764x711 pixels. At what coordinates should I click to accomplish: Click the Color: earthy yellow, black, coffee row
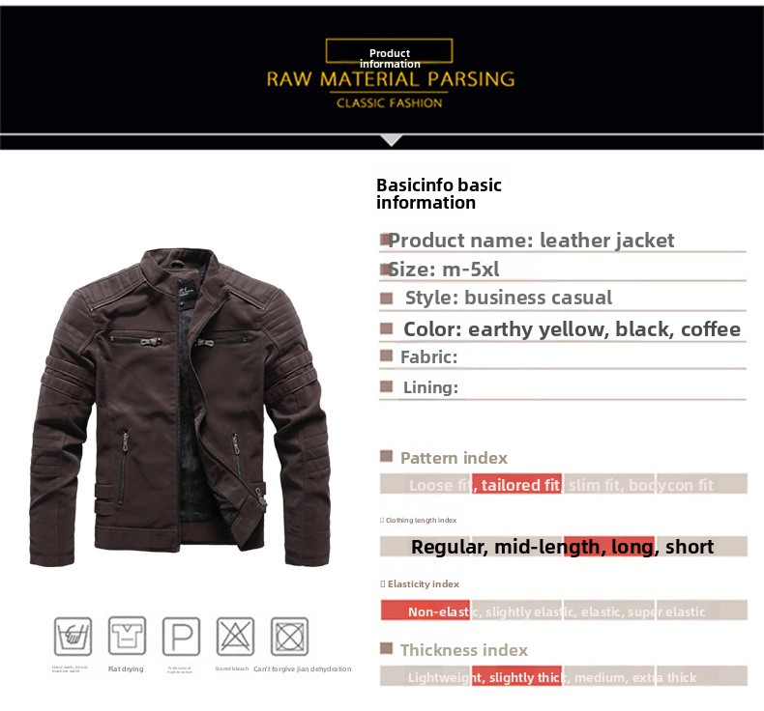pos(563,329)
